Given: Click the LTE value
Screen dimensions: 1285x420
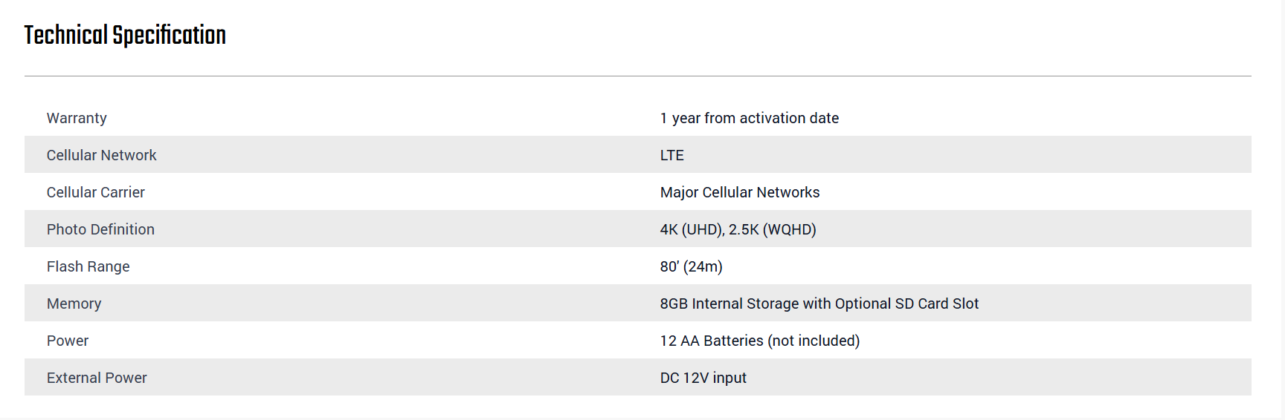Looking at the screenshot, I should coord(672,155).
